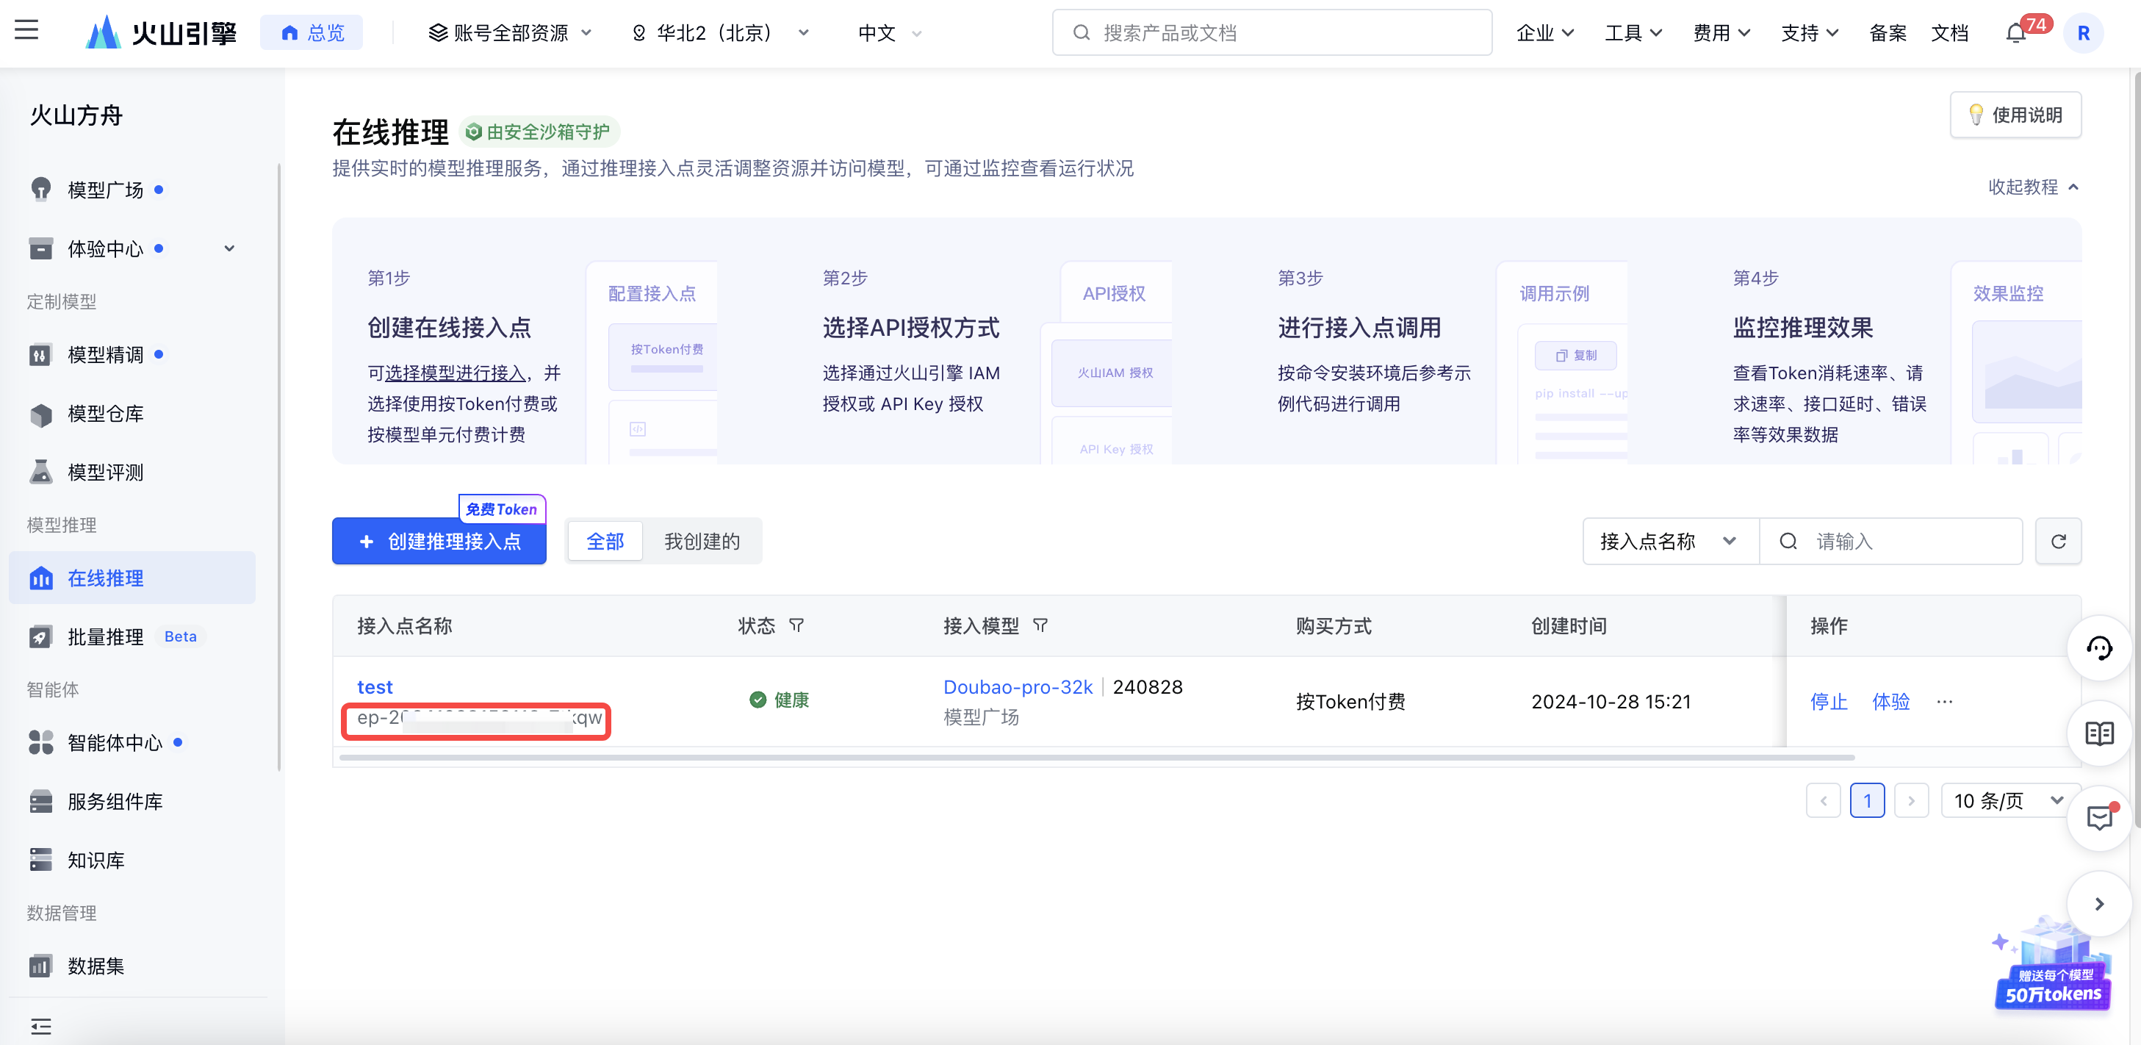
Task: Open 模型广场 in the sidebar
Action: [106, 190]
